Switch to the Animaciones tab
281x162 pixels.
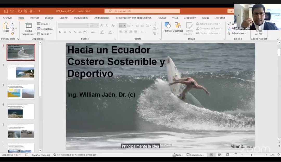point(102,18)
